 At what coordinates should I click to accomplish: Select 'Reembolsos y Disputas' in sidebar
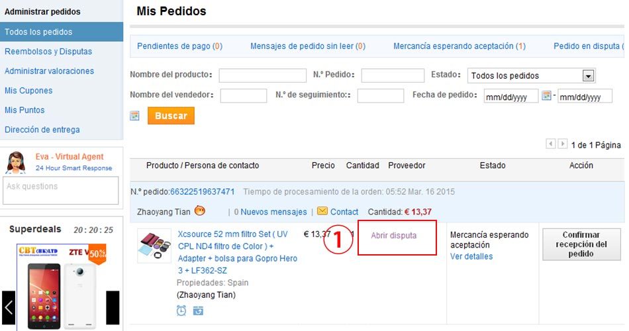pos(48,52)
